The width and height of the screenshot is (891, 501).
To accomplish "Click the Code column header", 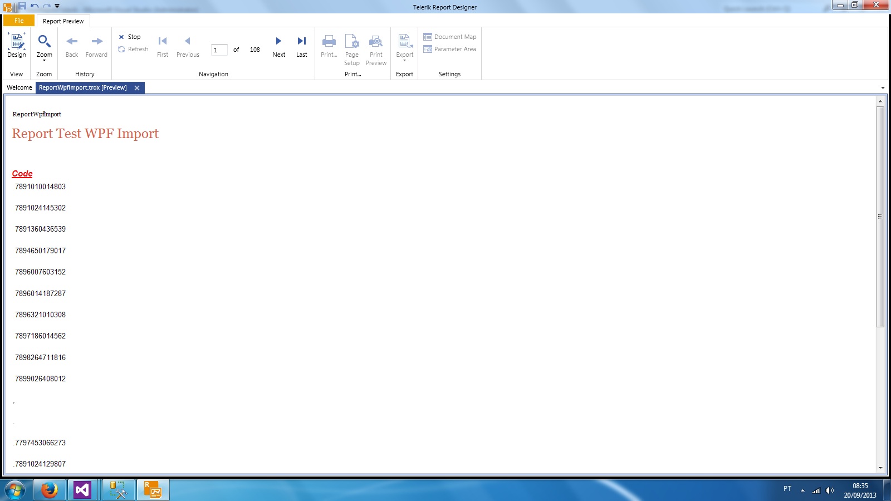I will 22,174.
